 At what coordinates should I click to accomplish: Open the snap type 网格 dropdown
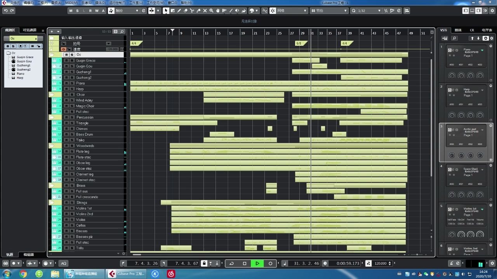tap(292, 10)
